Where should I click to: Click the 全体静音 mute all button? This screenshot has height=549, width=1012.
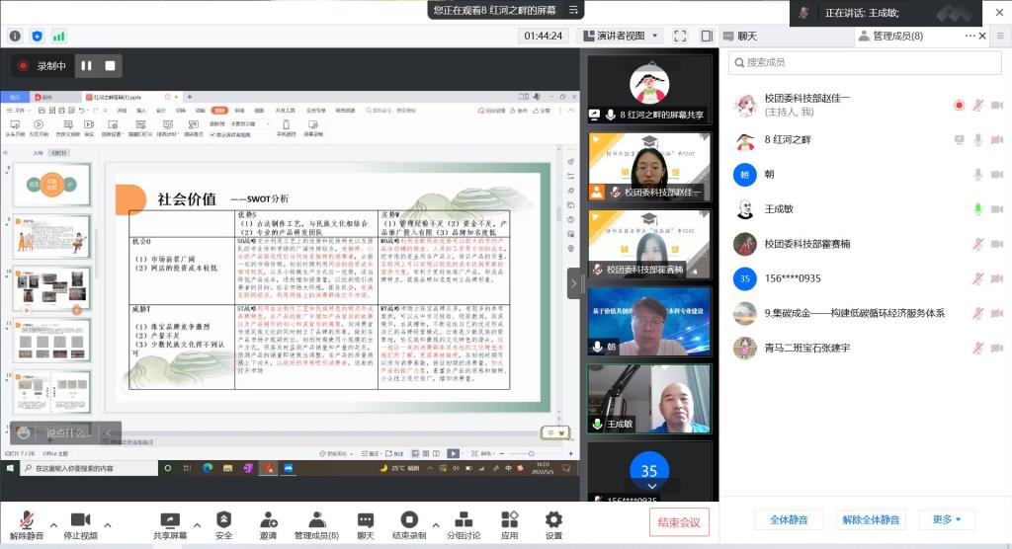click(x=788, y=519)
